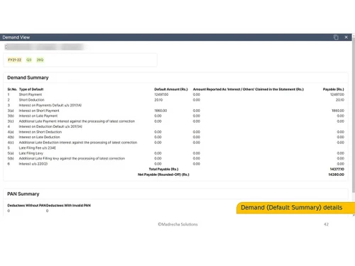This screenshot has height=266, width=355.
Task: Click the Late Filing Levy row label
Action: pos(31,153)
